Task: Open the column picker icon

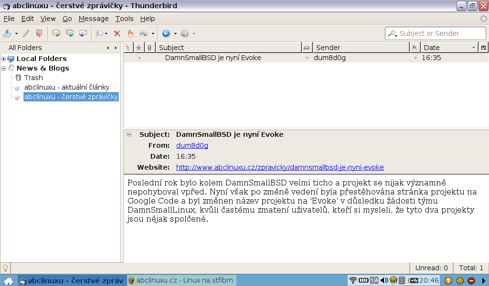Action: click(483, 48)
